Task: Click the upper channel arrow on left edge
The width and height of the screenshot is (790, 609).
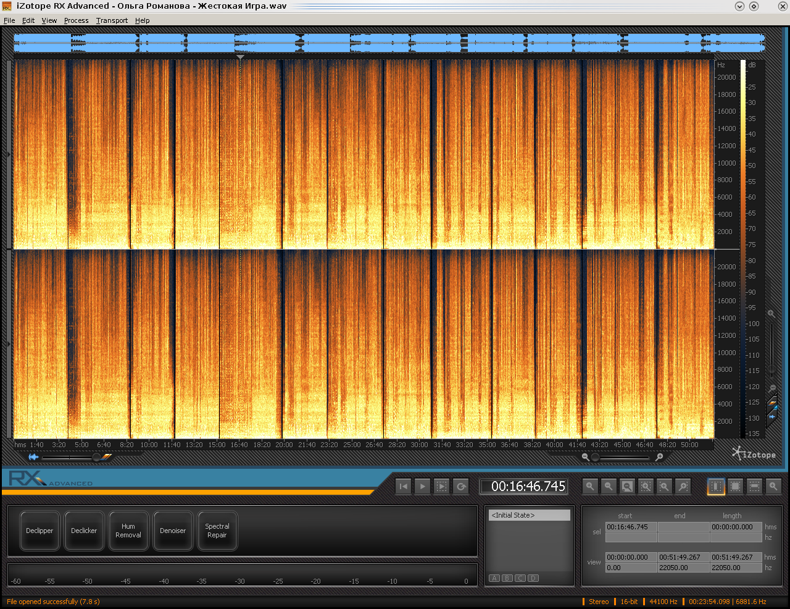Action: [9, 154]
